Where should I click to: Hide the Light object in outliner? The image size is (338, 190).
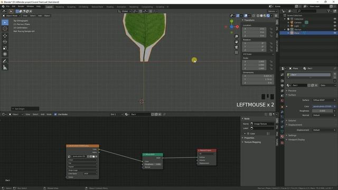335,26
